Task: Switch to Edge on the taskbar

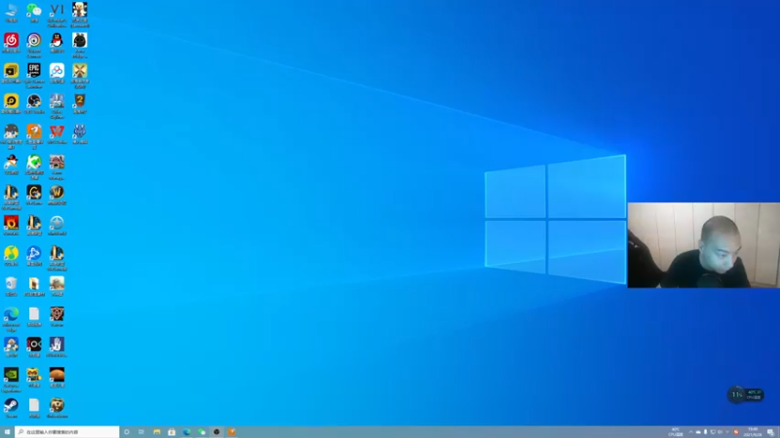Action: pyautogui.click(x=186, y=432)
